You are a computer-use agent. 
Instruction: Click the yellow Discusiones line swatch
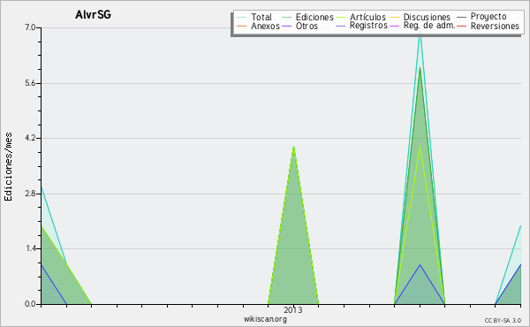point(395,17)
